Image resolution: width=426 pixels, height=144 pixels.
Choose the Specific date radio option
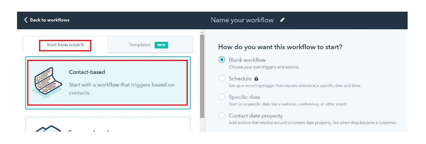tap(222, 97)
